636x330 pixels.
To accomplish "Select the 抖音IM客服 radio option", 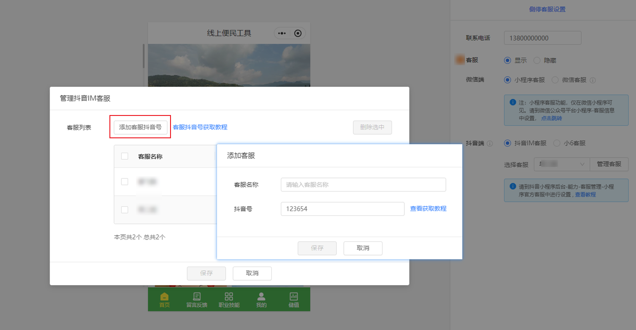I will (507, 143).
